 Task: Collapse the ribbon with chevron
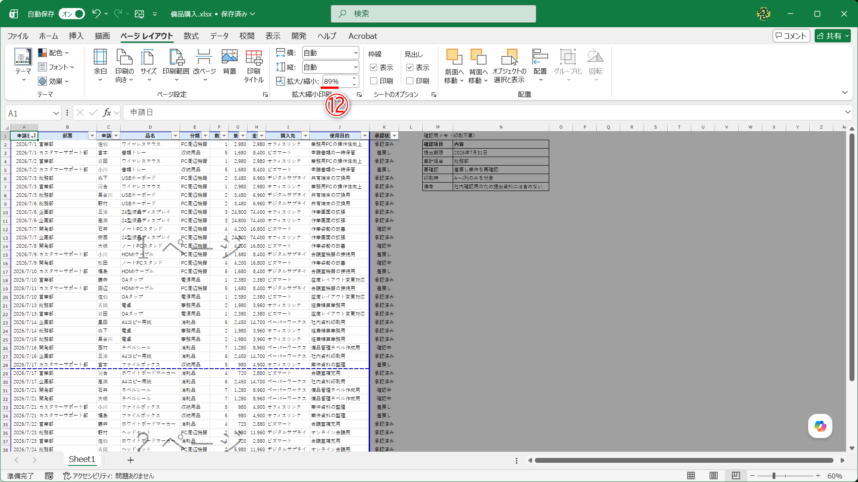click(845, 92)
